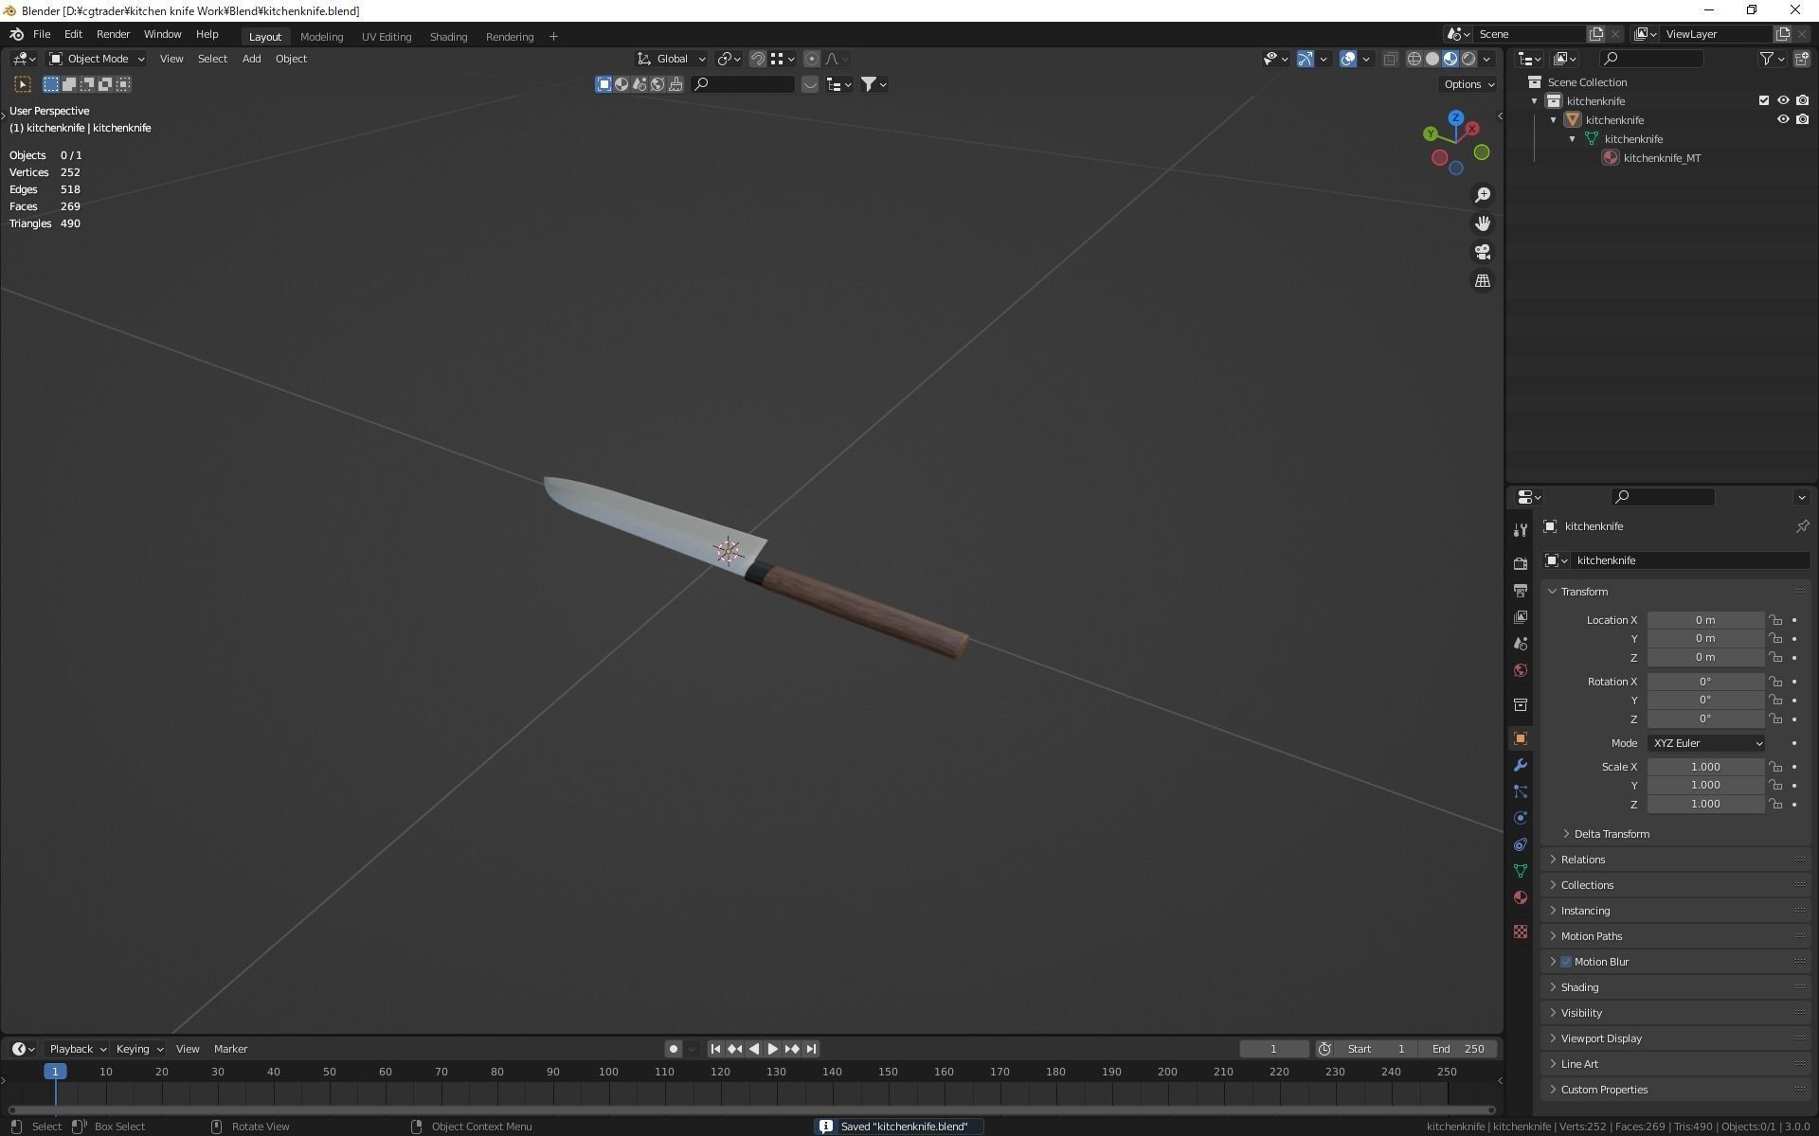Click the current frame number field
The width and height of the screenshot is (1819, 1136).
pyautogui.click(x=1273, y=1049)
